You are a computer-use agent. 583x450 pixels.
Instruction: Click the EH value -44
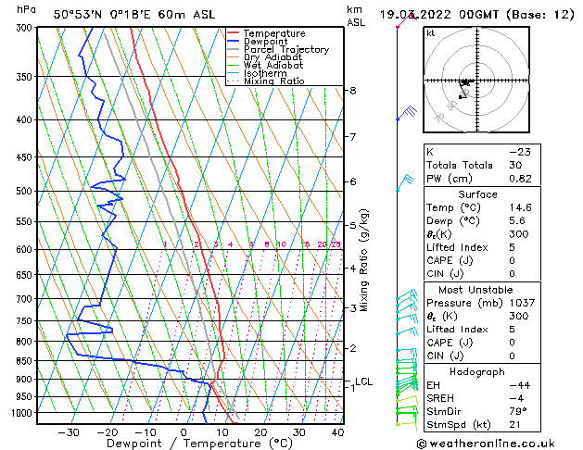click(520, 385)
